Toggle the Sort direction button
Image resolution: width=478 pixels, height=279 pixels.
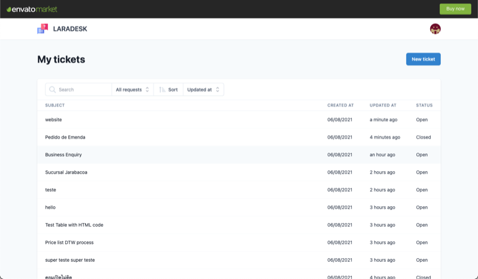point(168,89)
